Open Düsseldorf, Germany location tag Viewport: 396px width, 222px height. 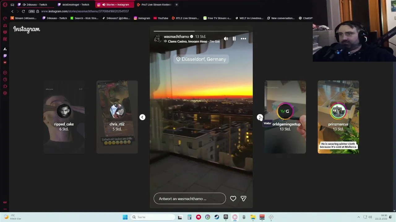(201, 59)
